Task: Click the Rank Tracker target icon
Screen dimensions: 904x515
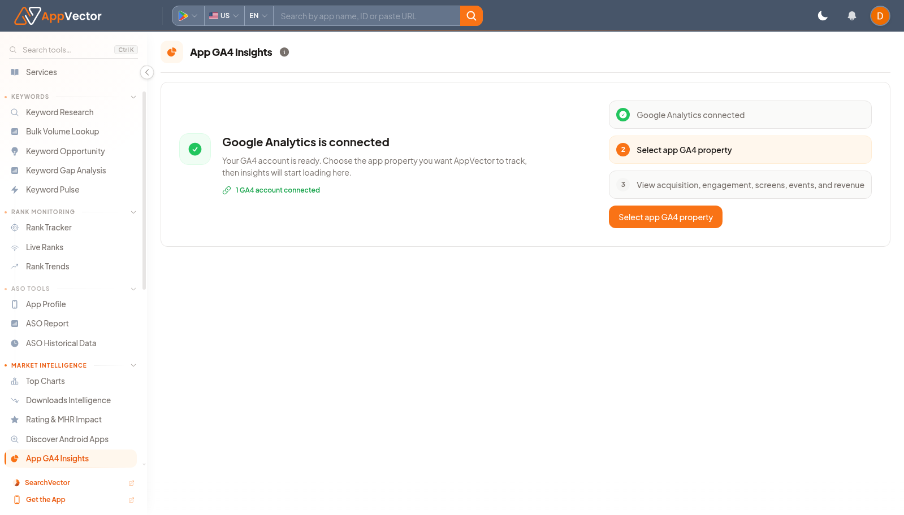Action: [15, 228]
